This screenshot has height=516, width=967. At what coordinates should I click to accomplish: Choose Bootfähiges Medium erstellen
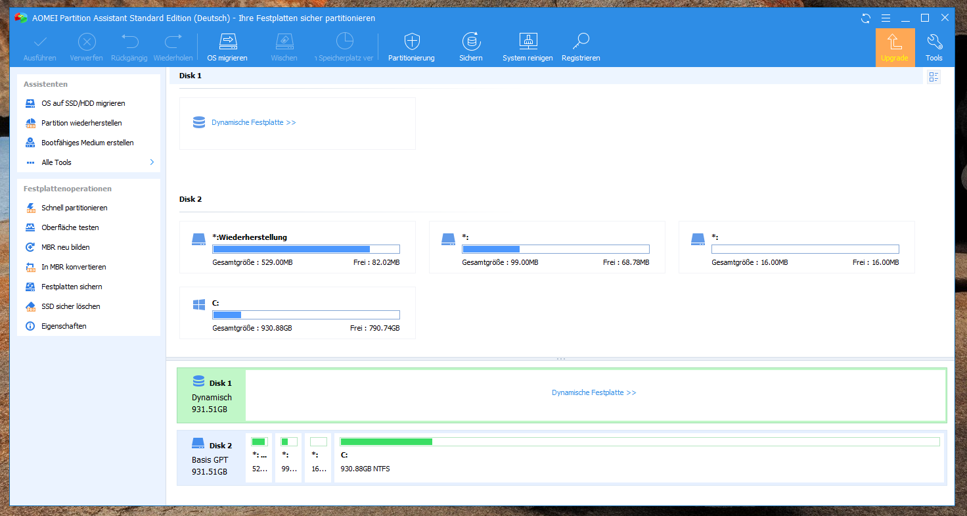click(x=89, y=143)
